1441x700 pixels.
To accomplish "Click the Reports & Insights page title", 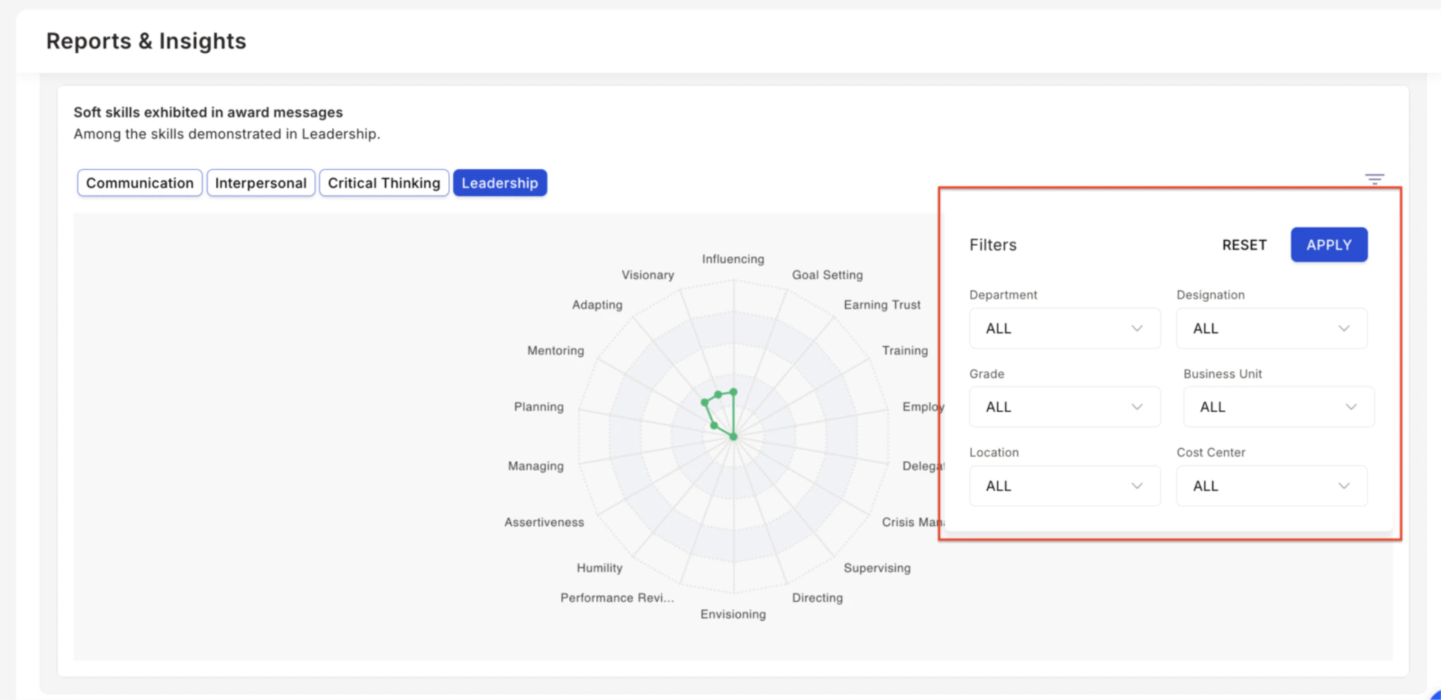I will pos(146,41).
